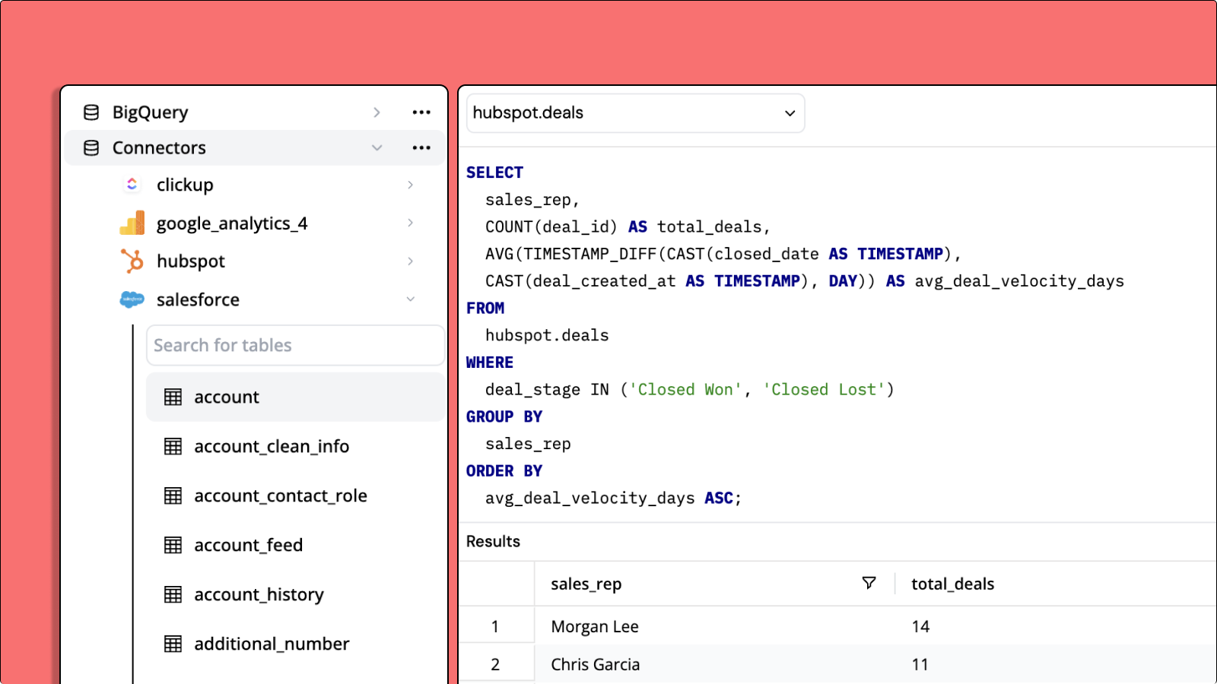The width and height of the screenshot is (1217, 684).
Task: Open the hubspot.deals source dropdown
Action: click(635, 113)
